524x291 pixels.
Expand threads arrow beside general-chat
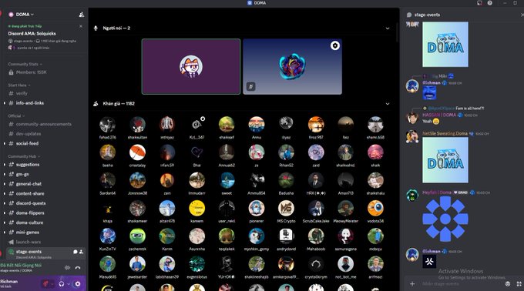[5, 184]
